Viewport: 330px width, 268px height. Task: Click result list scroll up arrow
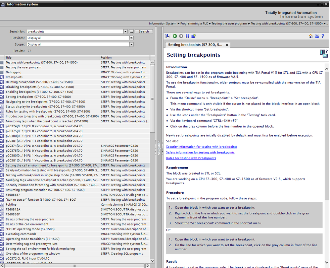152,63
